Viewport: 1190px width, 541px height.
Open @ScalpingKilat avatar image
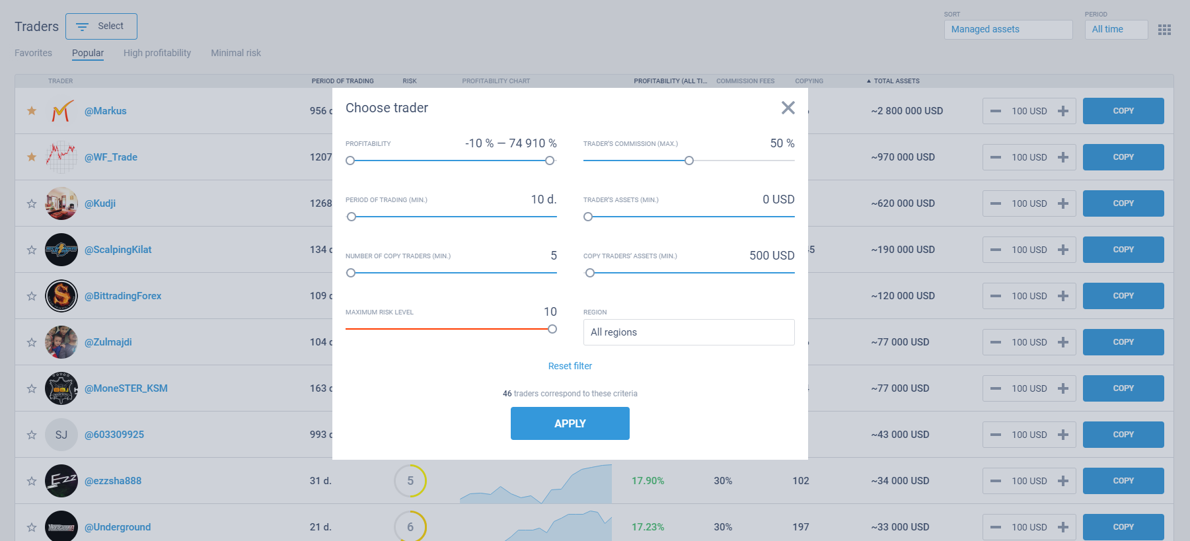[x=61, y=250]
